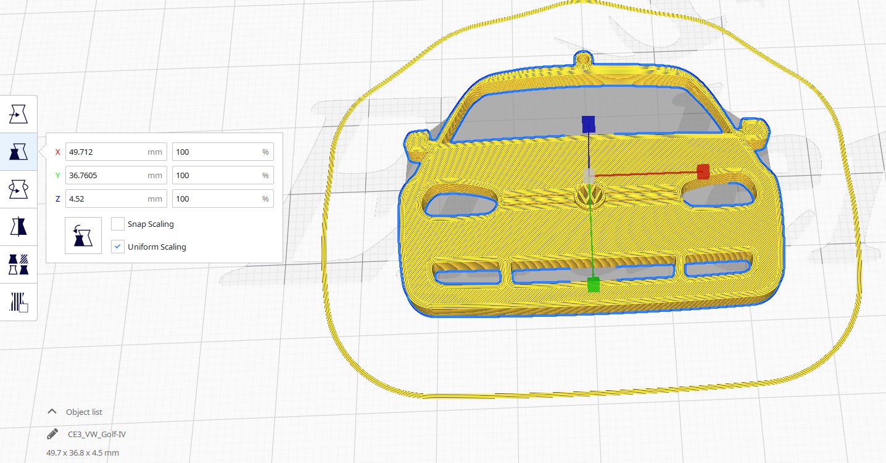Enable the Snap Scaling checkbox

[118, 224]
